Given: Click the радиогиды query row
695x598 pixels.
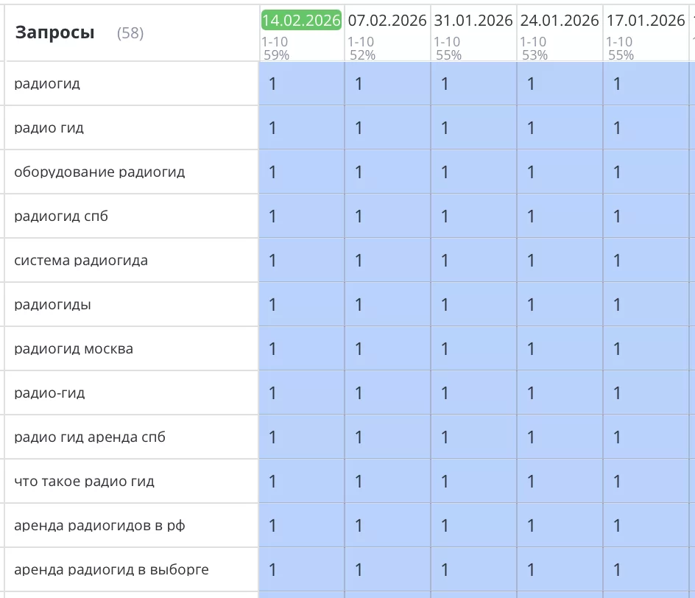Looking at the screenshot, I should (x=53, y=305).
